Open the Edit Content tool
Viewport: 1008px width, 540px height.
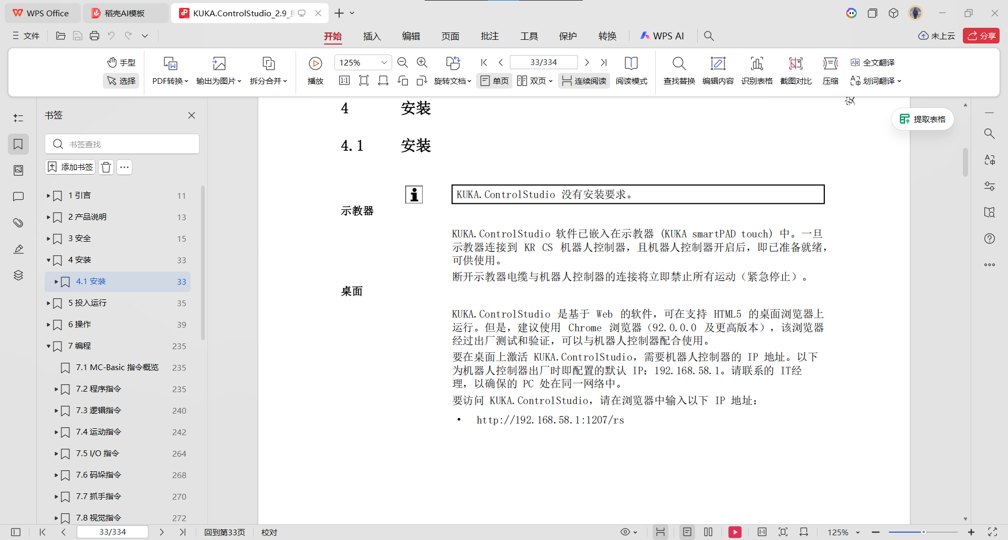[718, 64]
